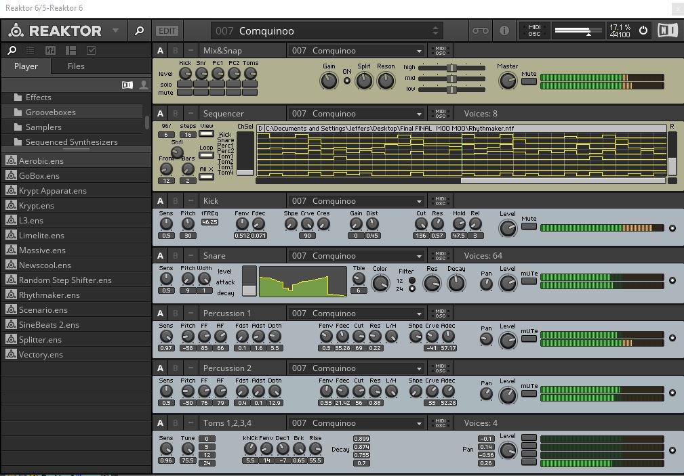Screen dimensions: 684x476
Task: Open the Percussion 2 snapshot dropdown
Action: click(356, 368)
